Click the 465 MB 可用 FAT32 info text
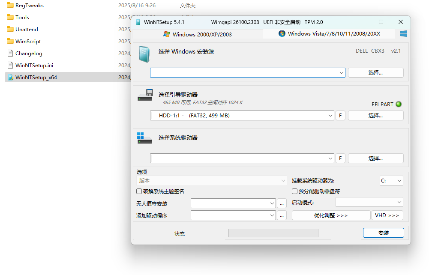The width and height of the screenshot is (429, 275). [203, 102]
